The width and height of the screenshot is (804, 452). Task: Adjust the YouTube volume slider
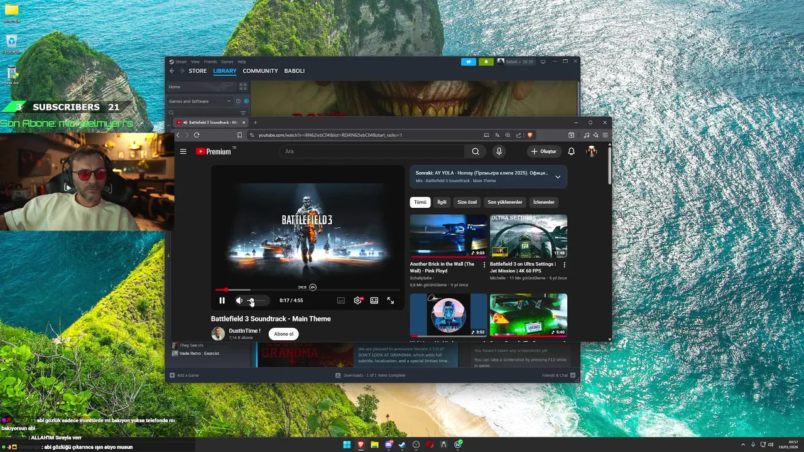[x=256, y=301]
